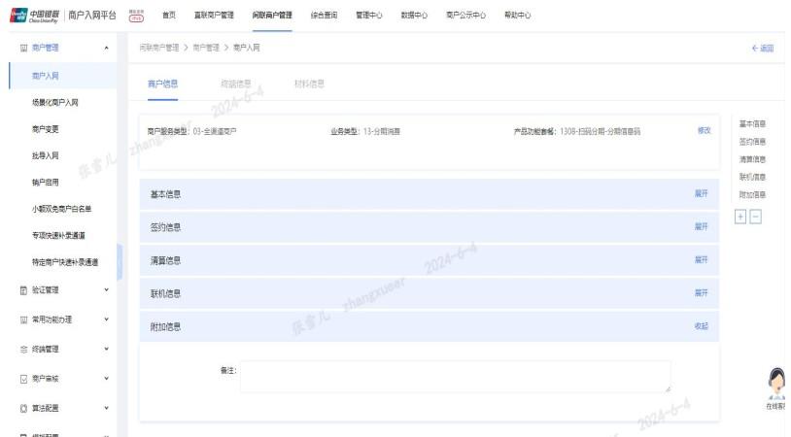
Task: Click the 返回 back link
Action: pos(763,48)
